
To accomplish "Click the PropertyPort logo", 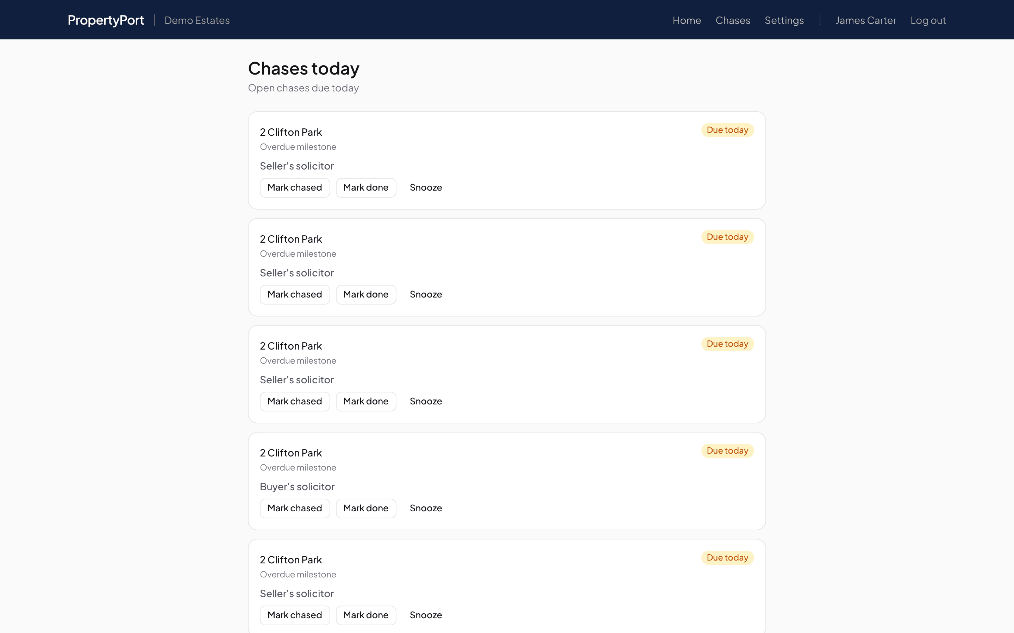I will tap(106, 20).
